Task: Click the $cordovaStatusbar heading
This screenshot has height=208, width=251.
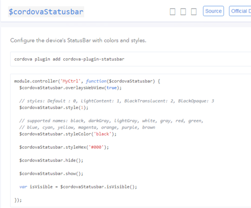Action: (x=46, y=12)
